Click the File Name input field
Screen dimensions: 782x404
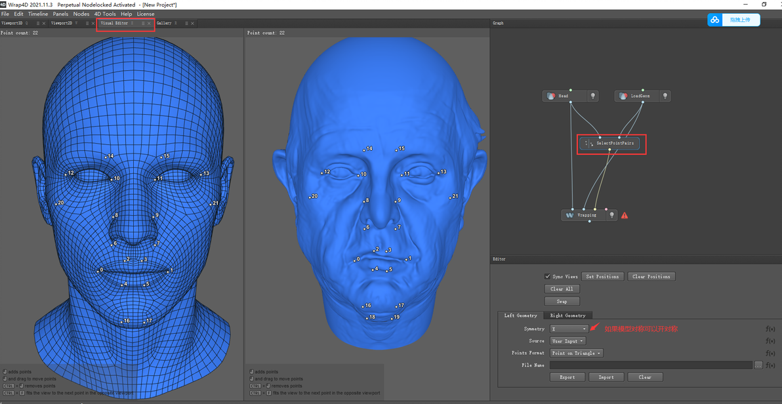[x=651, y=365]
